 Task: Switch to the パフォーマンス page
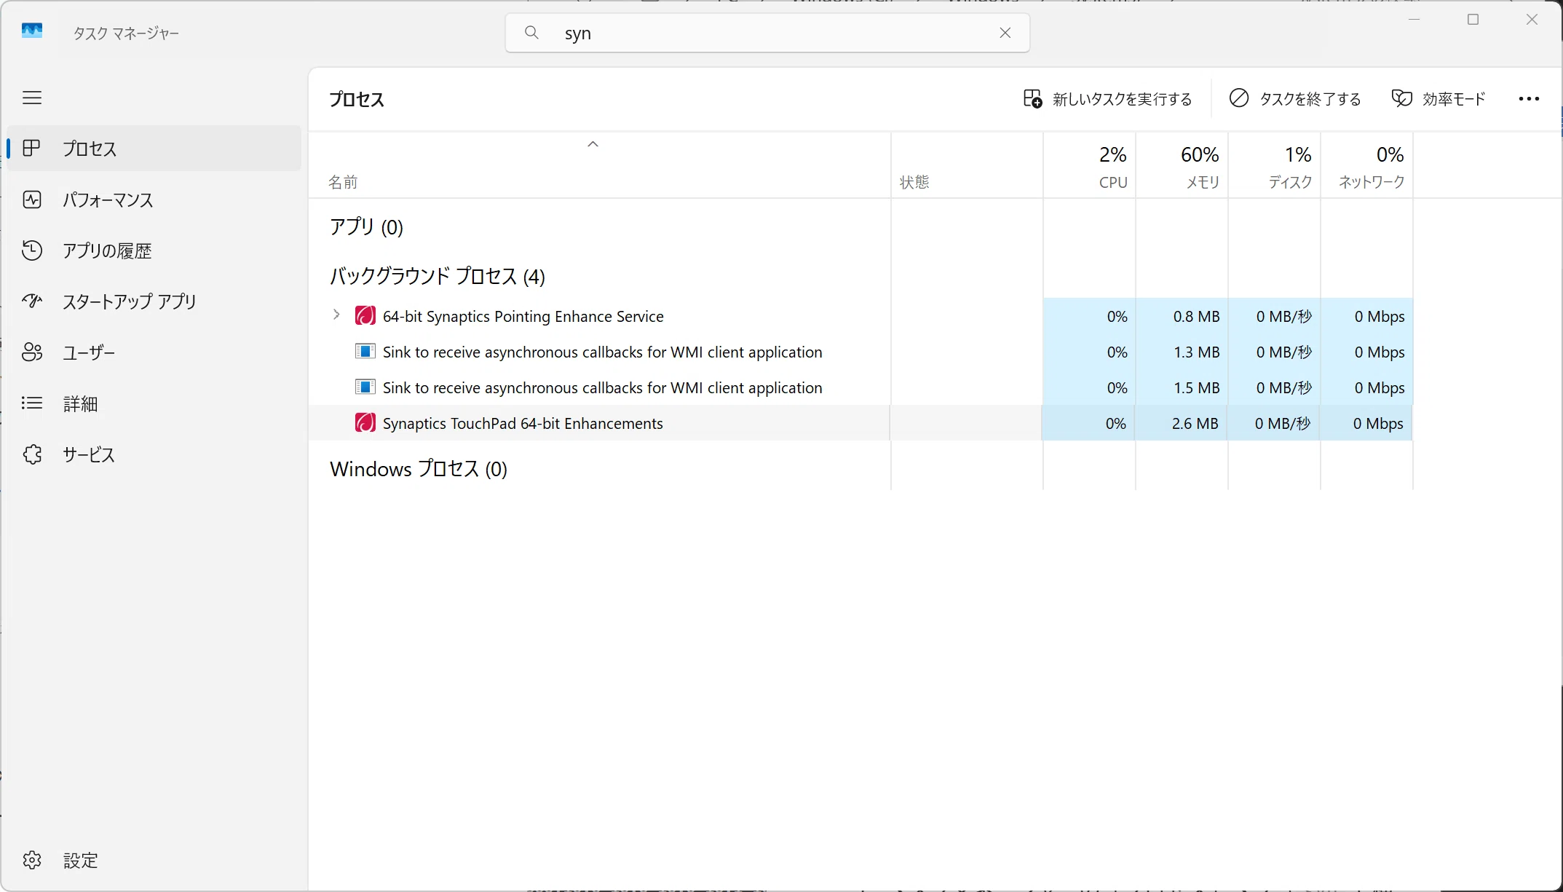(x=154, y=200)
